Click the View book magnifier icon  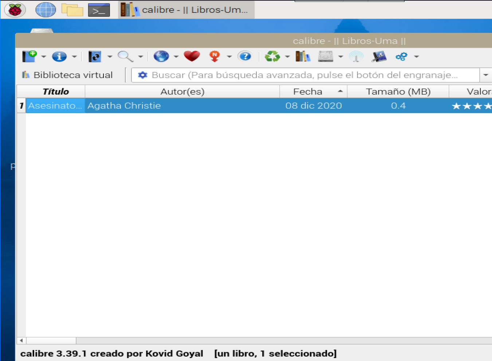[x=125, y=57]
